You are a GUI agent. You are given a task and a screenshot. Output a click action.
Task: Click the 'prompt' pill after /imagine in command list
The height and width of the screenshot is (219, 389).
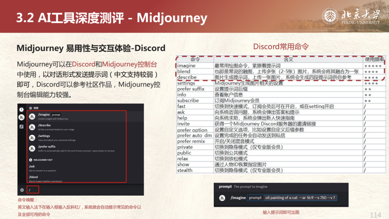coord(56,115)
